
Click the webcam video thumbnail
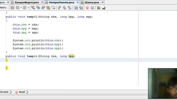(163, 83)
